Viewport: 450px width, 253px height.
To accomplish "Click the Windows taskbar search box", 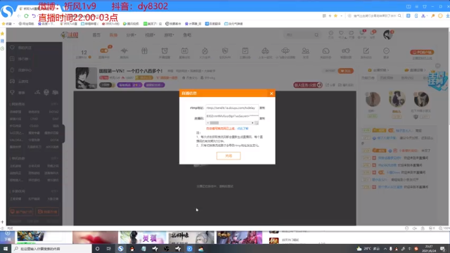I will click(51, 249).
